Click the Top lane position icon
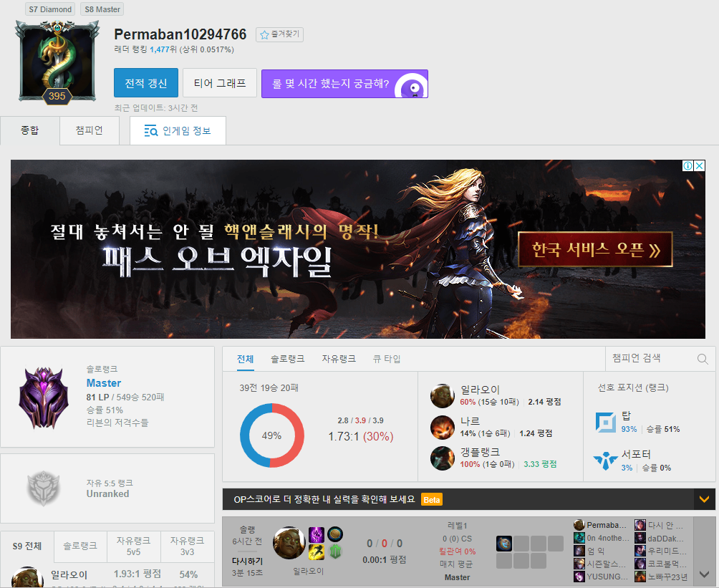 pyautogui.click(x=606, y=423)
